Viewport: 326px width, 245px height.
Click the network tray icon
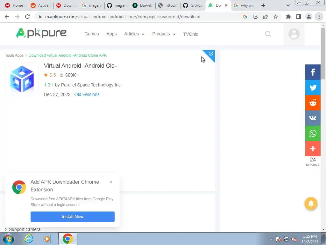[x=286, y=239]
